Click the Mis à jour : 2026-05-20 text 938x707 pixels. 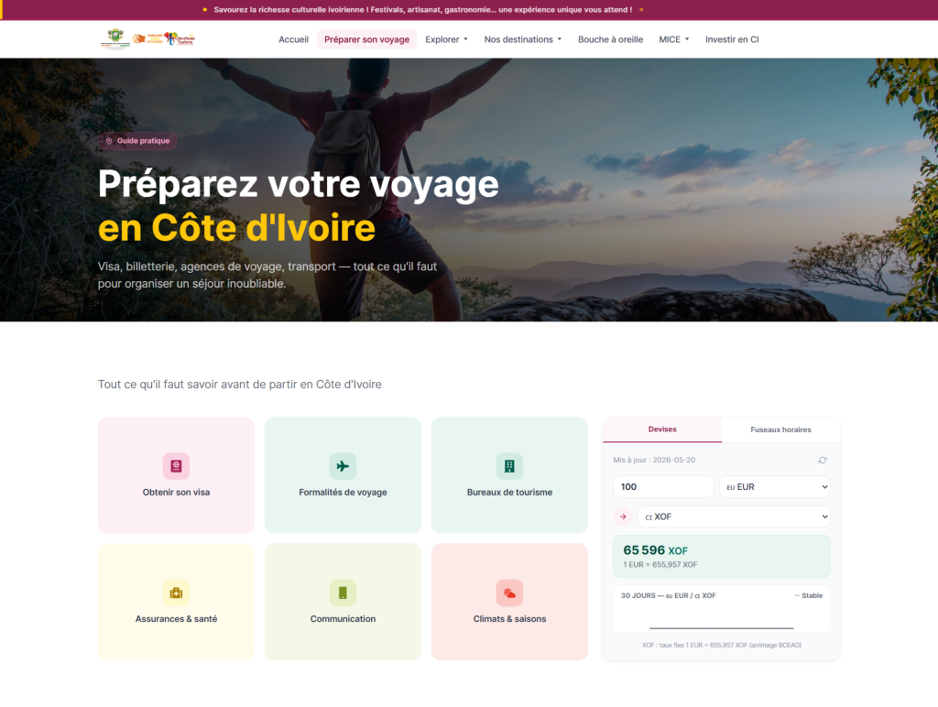654,460
